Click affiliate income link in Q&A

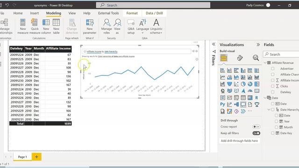94,51
